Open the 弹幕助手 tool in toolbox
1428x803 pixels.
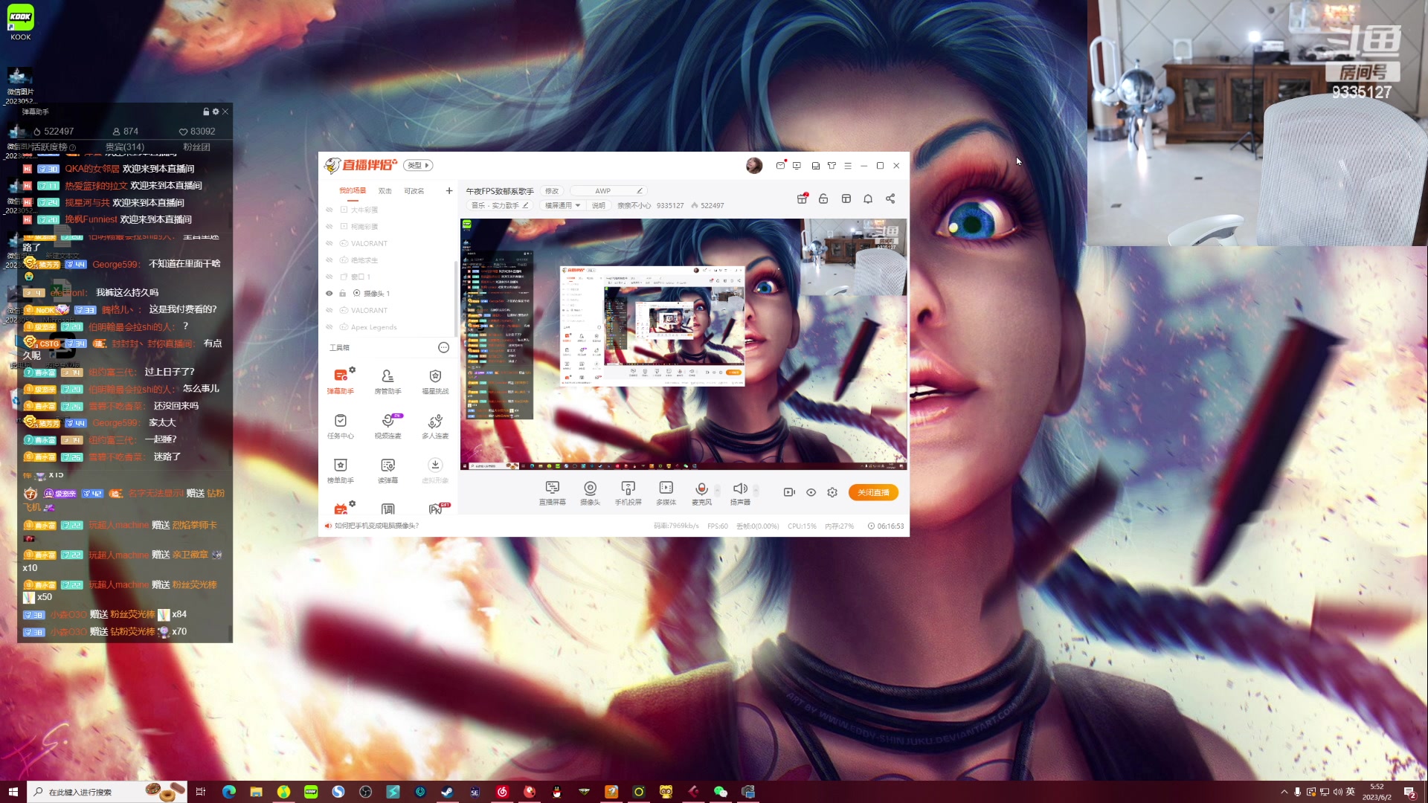coord(341,381)
